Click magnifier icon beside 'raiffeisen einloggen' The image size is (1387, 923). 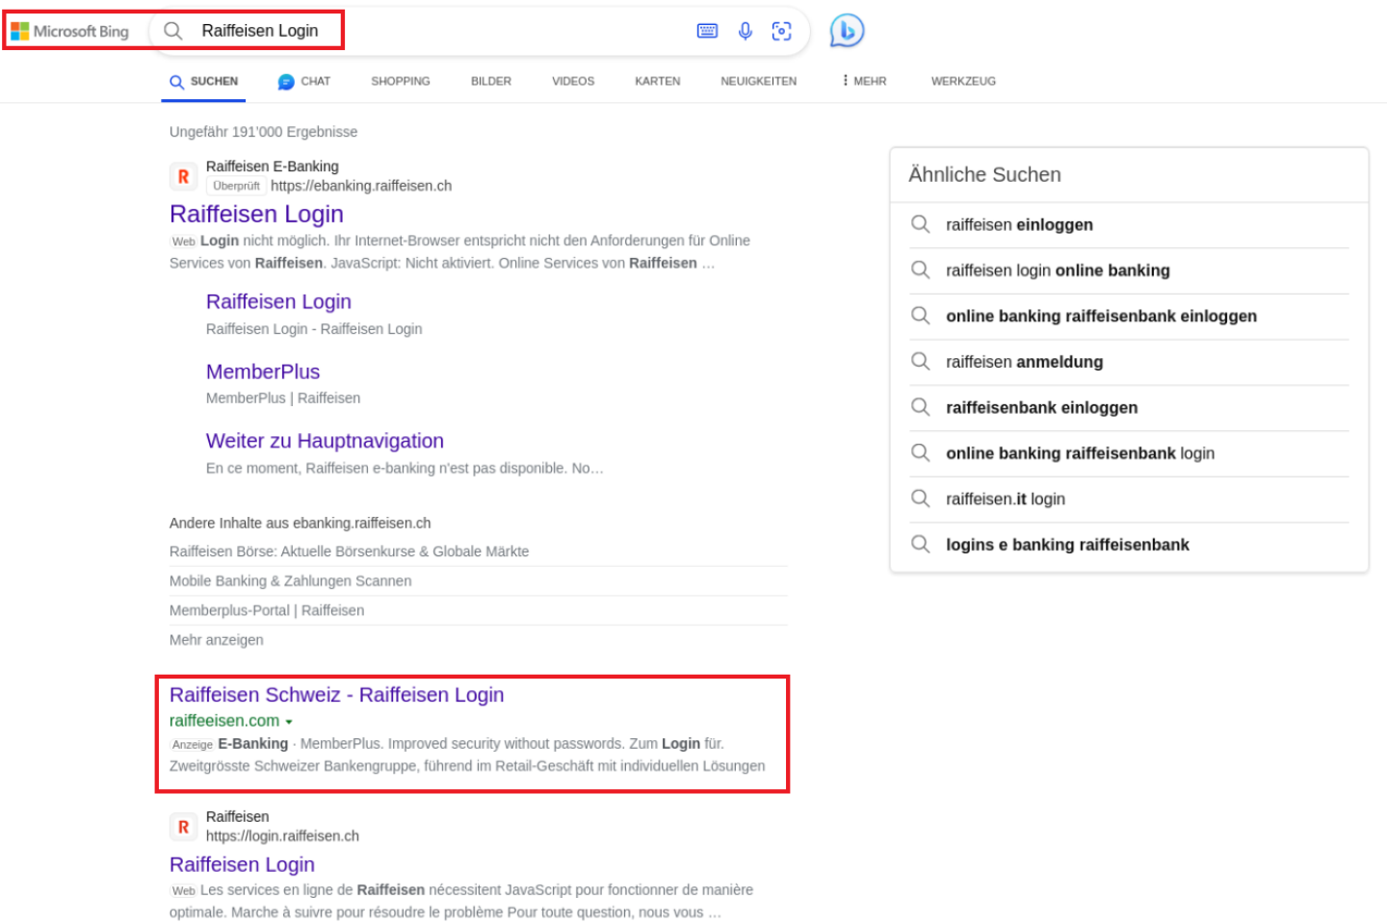coord(921,224)
